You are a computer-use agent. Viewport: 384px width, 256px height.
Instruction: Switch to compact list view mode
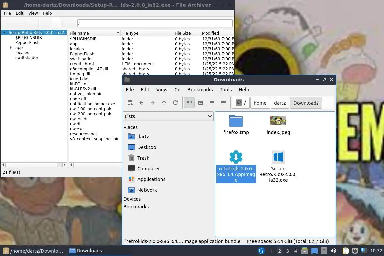point(212,103)
